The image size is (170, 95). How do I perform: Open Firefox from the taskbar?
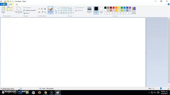coord(39,92)
